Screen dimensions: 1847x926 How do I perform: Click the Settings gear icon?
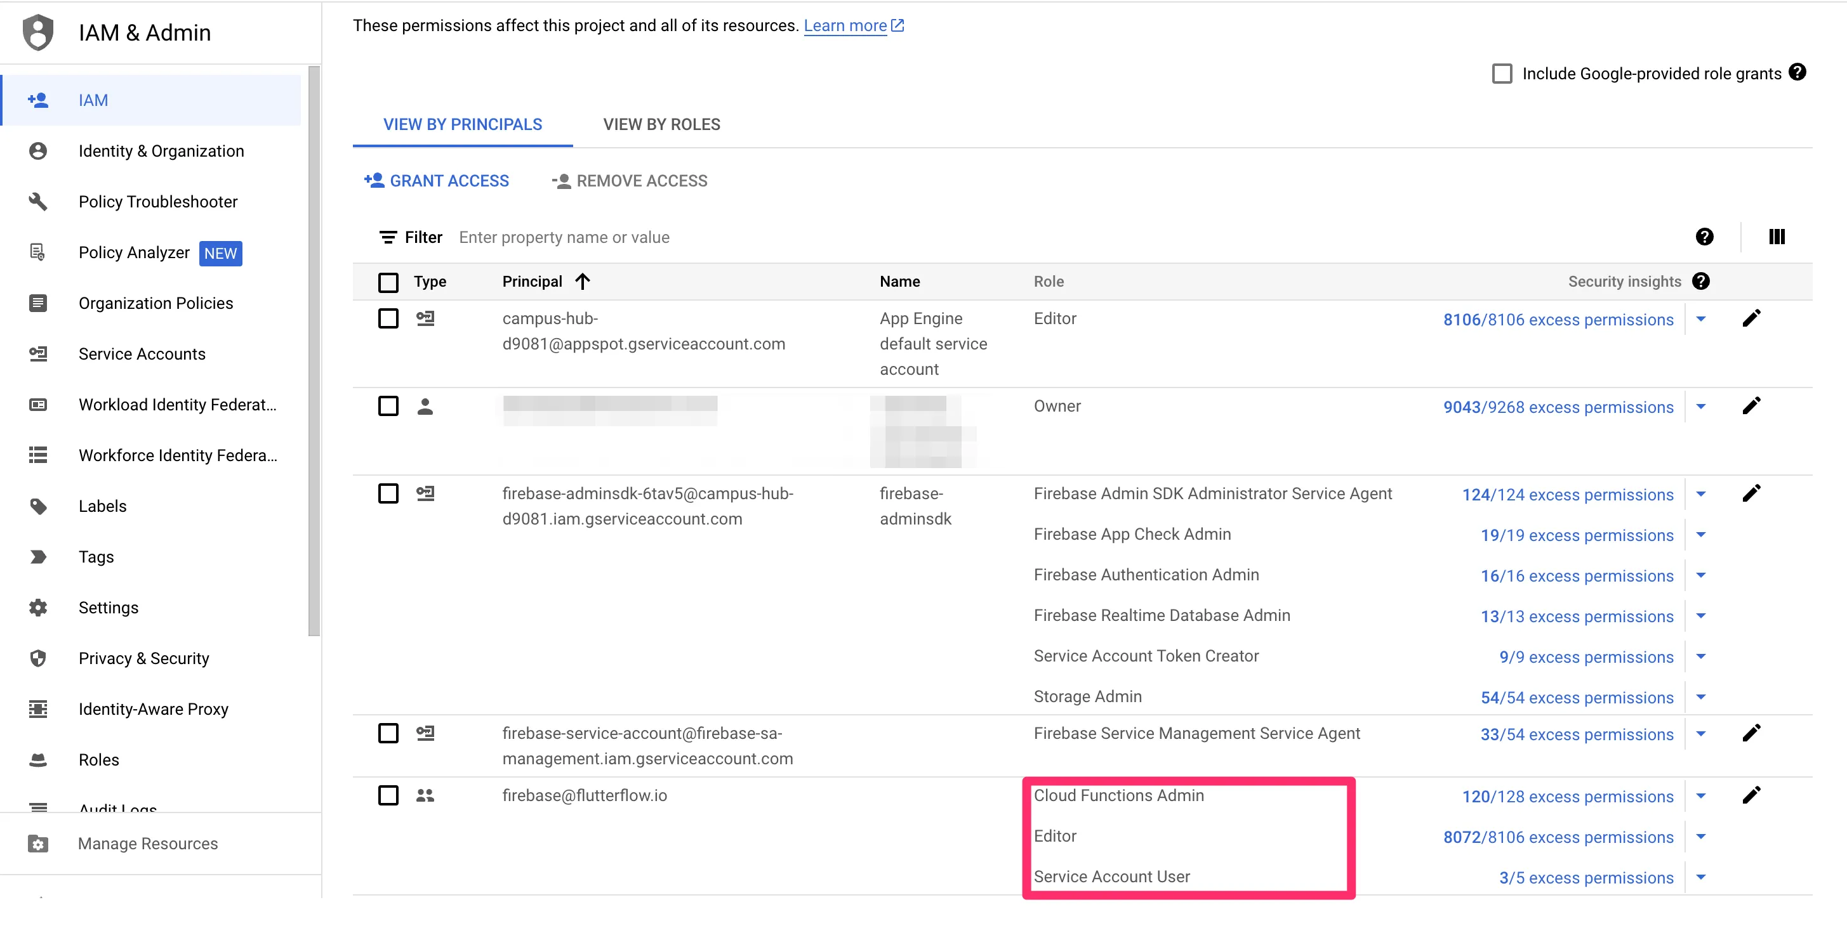pyautogui.click(x=38, y=608)
